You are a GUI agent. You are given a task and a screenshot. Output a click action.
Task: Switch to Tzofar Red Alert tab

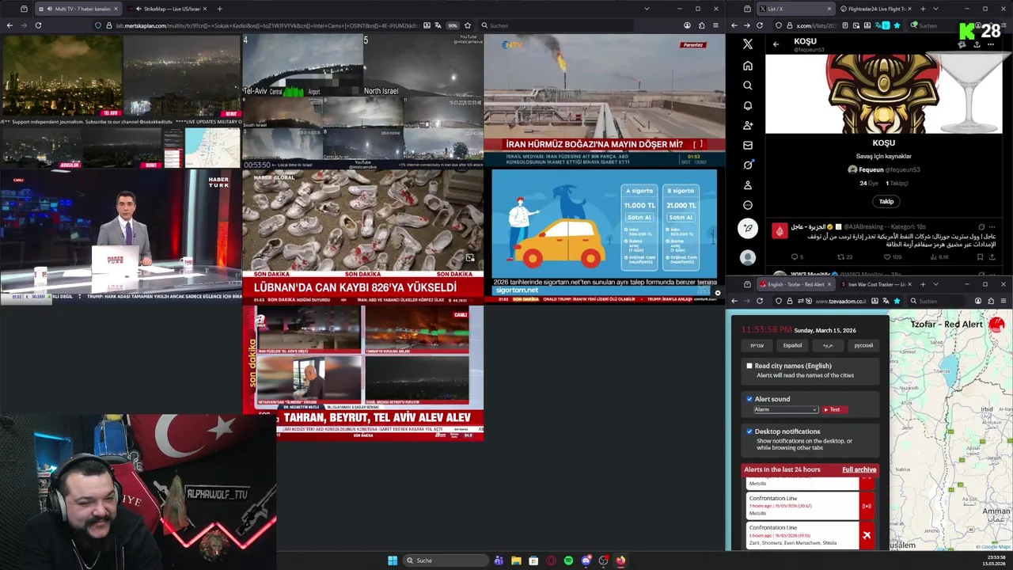click(795, 284)
